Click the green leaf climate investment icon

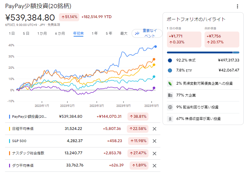(170, 83)
